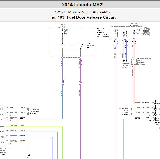Click the vertical "CP424" circuit label

pyautogui.click(x=115, y=56)
